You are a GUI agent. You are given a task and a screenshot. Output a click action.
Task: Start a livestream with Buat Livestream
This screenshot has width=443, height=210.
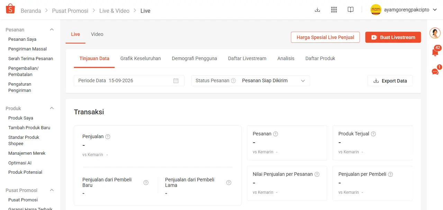(393, 37)
